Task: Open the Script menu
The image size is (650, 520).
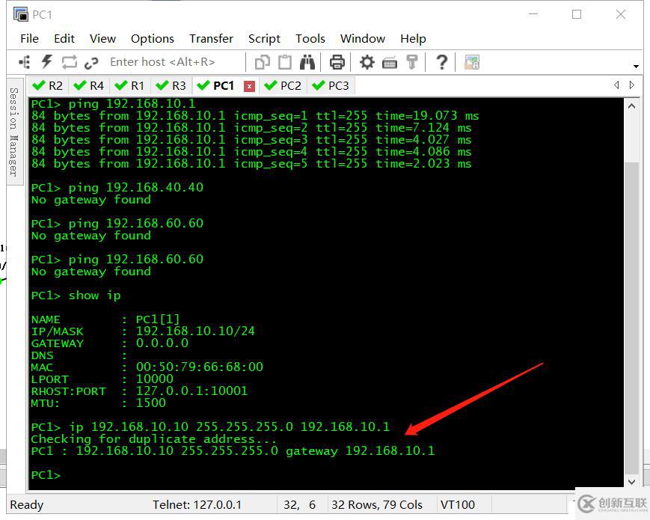Action: [264, 39]
